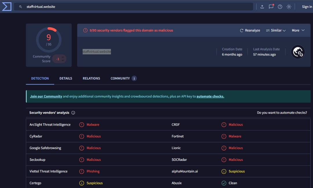Screen dimensions: 313x188
Task: Open the notifications chat icon
Action: [x=271, y=7]
